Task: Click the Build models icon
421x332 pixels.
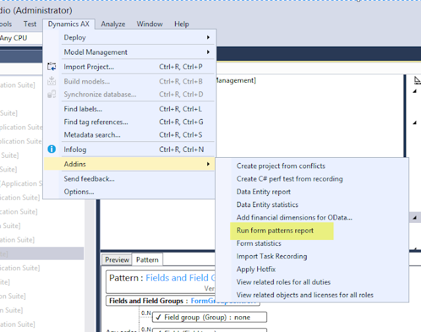Action: [x=51, y=81]
